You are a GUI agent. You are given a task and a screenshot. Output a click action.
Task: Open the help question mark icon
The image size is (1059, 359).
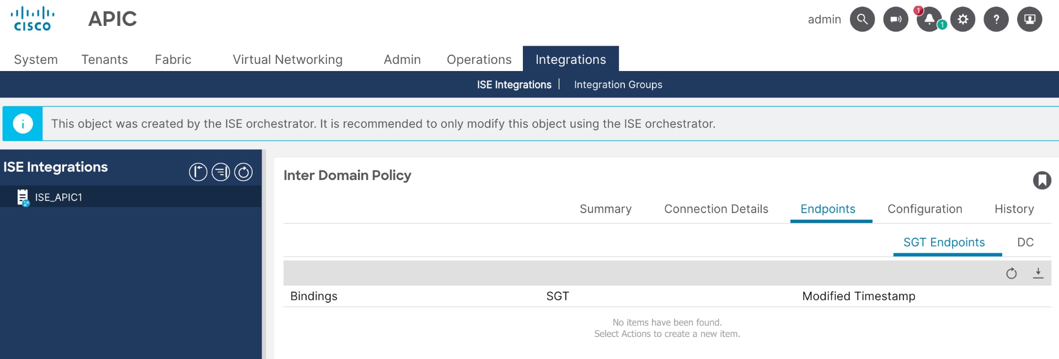click(996, 19)
